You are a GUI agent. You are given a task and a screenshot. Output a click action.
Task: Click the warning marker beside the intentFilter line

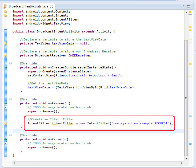click(x=5, y=123)
